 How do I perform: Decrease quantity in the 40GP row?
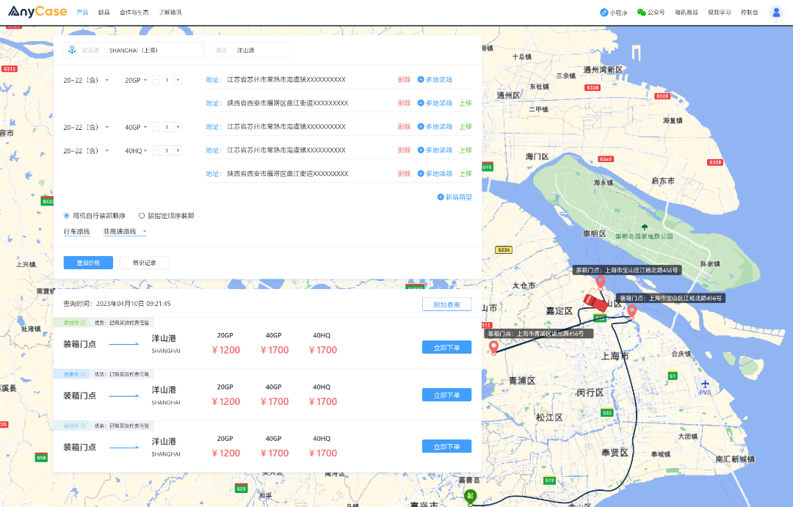tap(156, 127)
